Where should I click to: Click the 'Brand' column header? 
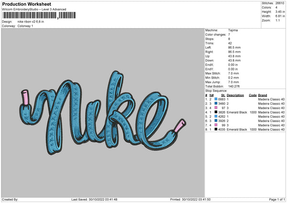(x=263, y=95)
